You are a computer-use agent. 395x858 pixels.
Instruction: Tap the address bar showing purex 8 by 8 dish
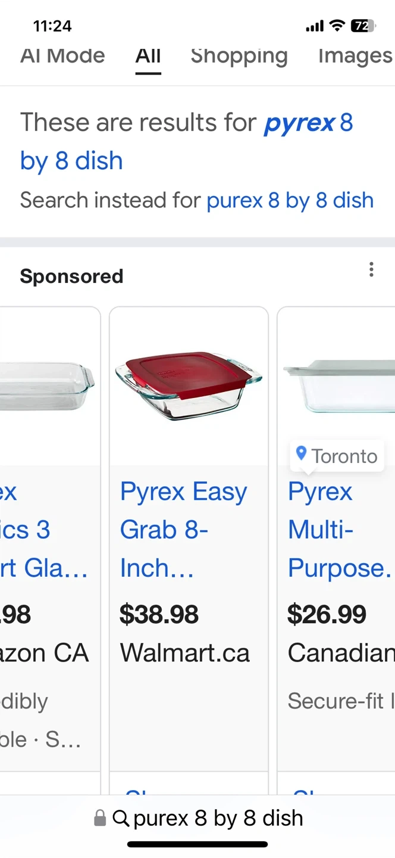(x=218, y=818)
